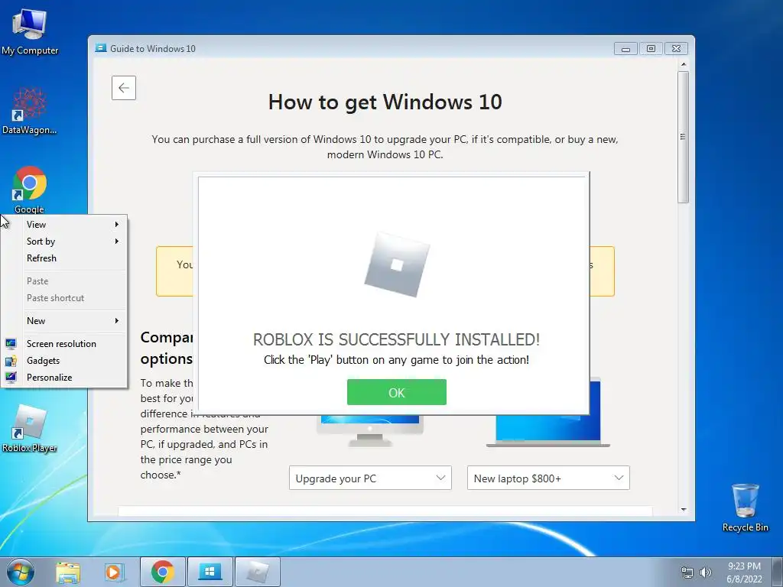Open the Upgrade your PC dropdown
Viewport: 783px width, 587px height.
pyautogui.click(x=370, y=478)
